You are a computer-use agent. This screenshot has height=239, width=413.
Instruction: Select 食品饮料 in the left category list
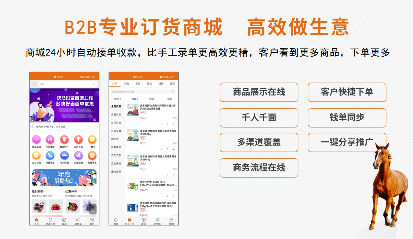tap(116, 115)
